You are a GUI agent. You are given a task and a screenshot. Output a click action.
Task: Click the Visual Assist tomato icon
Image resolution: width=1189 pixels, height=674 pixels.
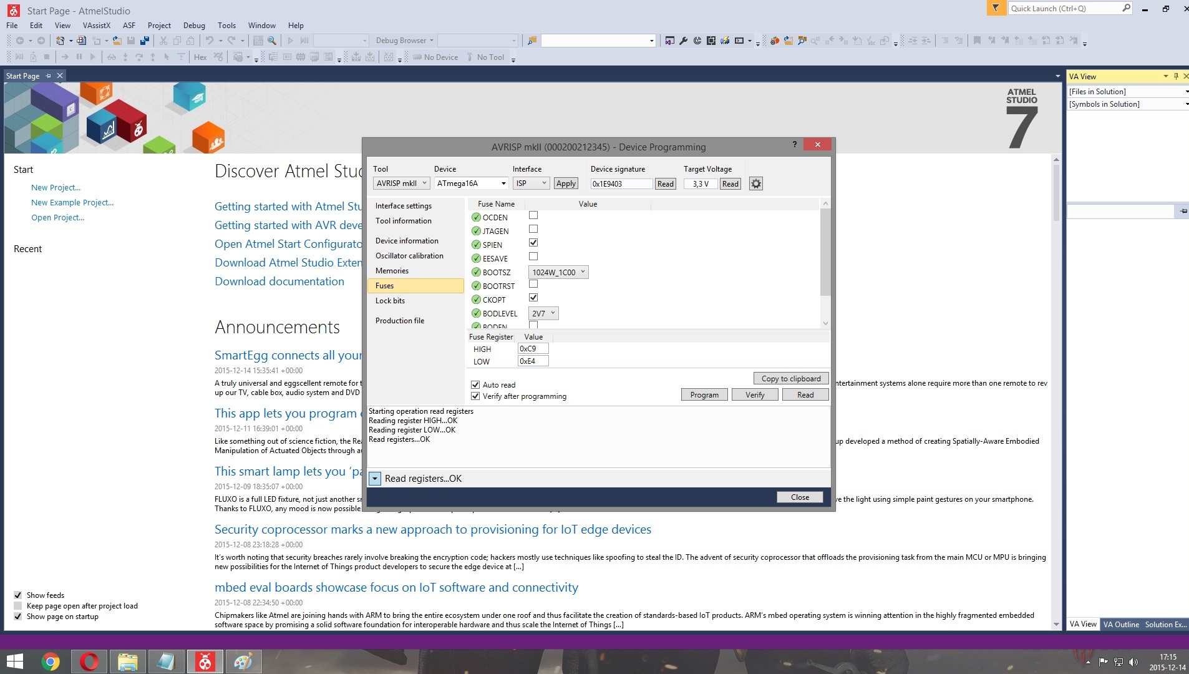pyautogui.click(x=774, y=41)
